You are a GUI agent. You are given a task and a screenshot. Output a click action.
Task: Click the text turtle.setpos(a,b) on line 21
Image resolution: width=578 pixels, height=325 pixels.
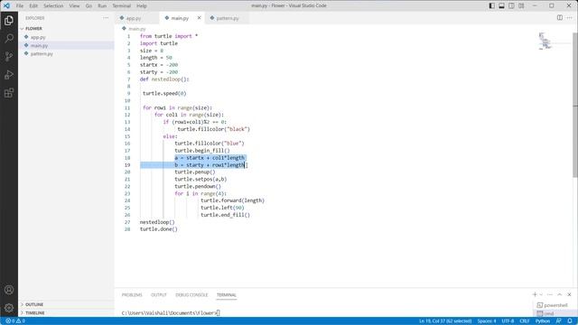click(x=200, y=179)
